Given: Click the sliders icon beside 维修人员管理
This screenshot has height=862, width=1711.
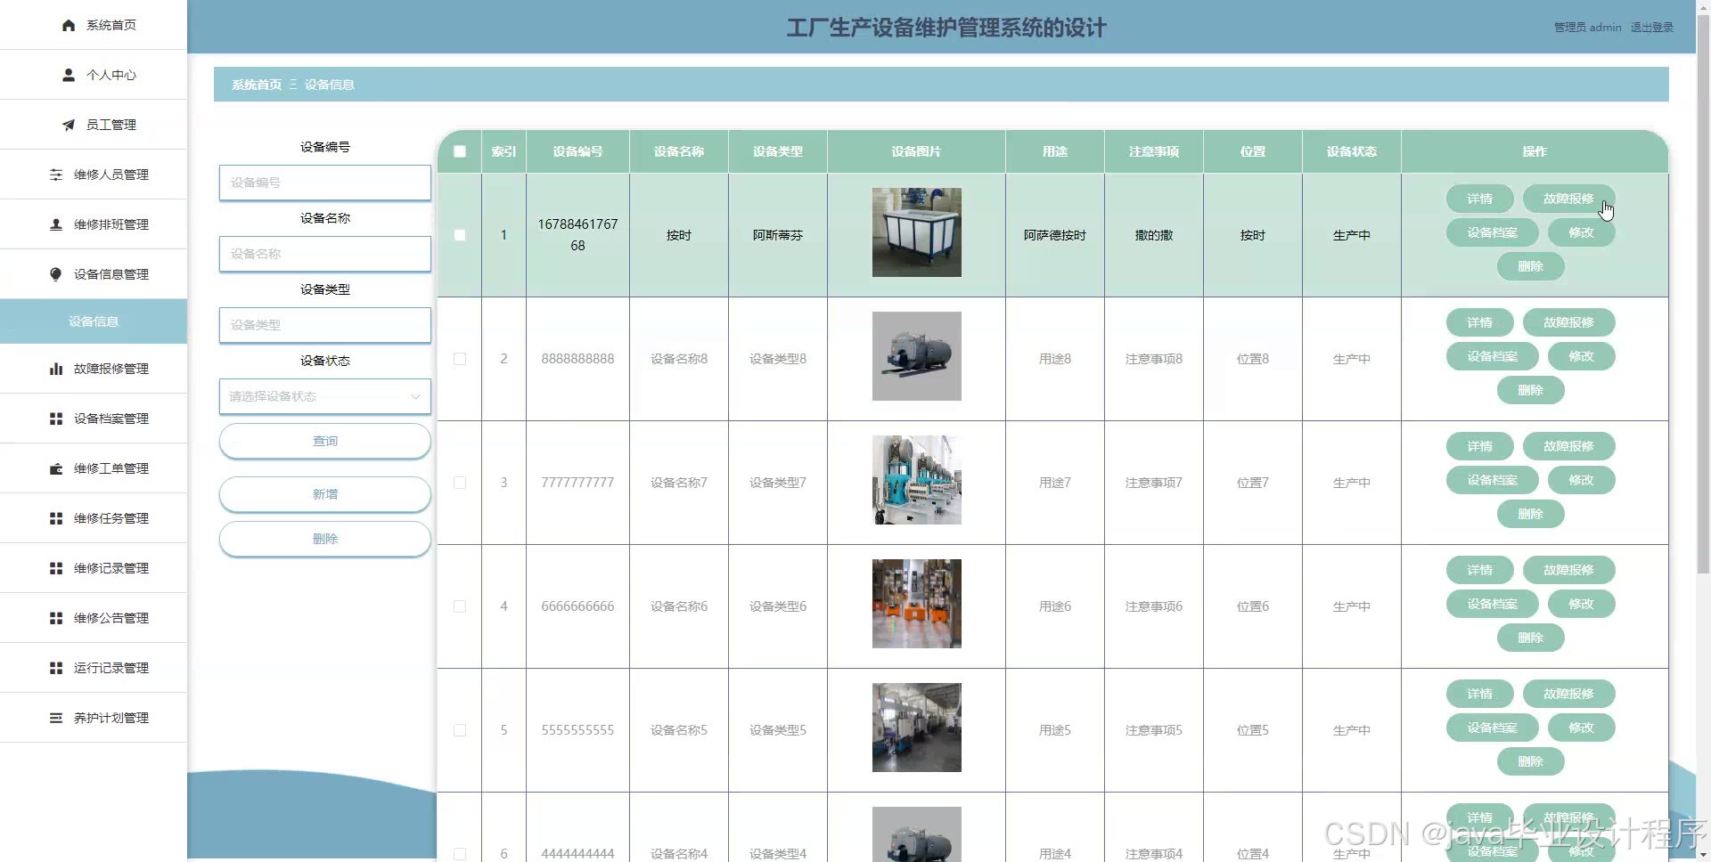Looking at the screenshot, I should (56, 175).
